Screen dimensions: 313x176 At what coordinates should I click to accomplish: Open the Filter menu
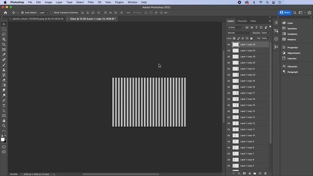pos(90,2)
